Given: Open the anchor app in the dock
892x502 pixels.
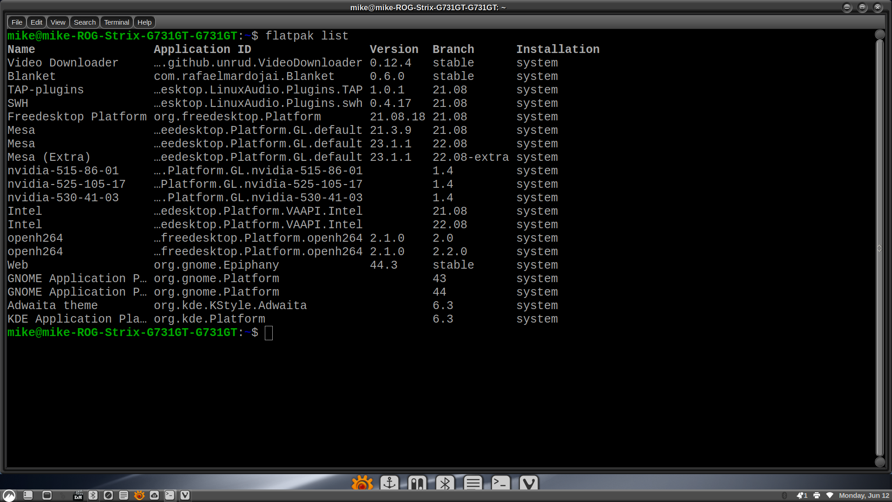Looking at the screenshot, I should pos(389,483).
